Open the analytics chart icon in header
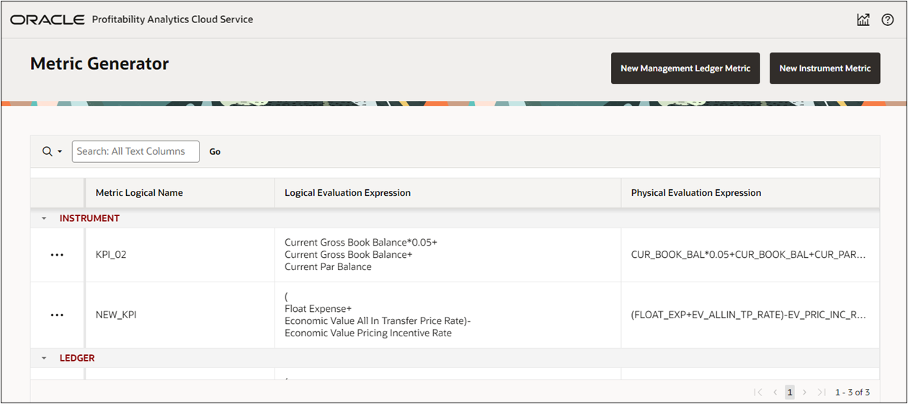 [863, 20]
